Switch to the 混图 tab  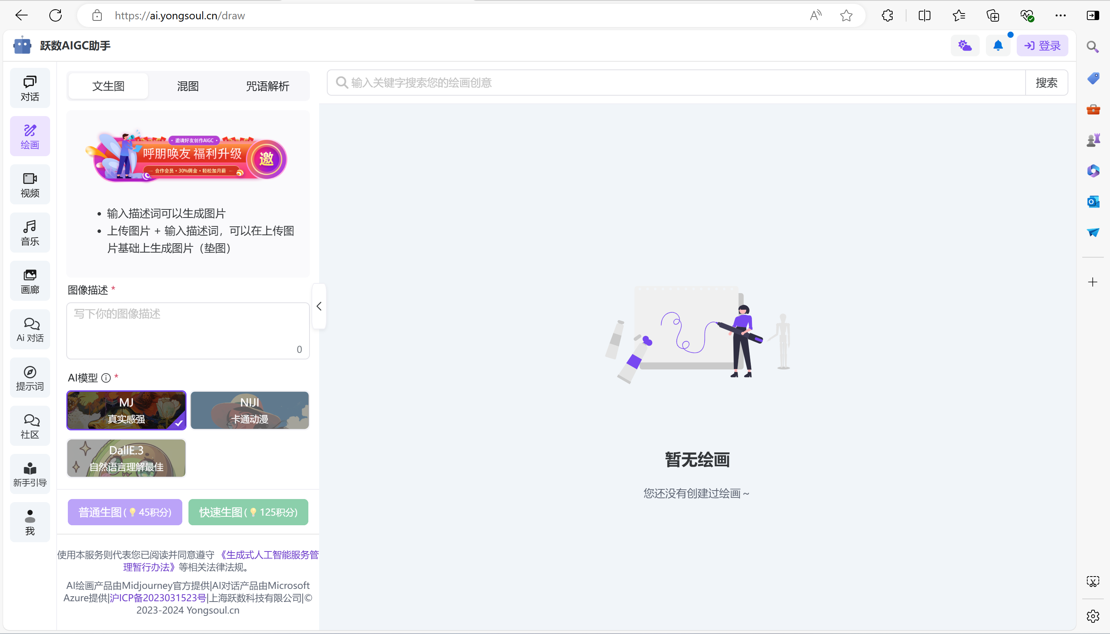pos(188,86)
